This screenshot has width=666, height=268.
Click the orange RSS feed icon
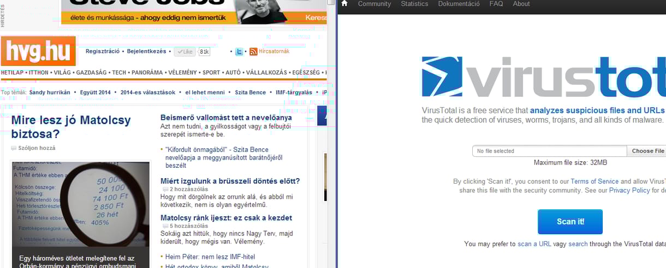[x=253, y=52]
